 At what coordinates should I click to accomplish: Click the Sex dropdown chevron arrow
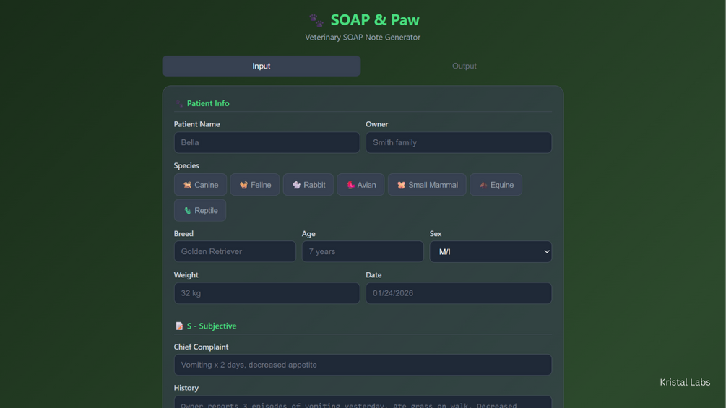pyautogui.click(x=546, y=251)
